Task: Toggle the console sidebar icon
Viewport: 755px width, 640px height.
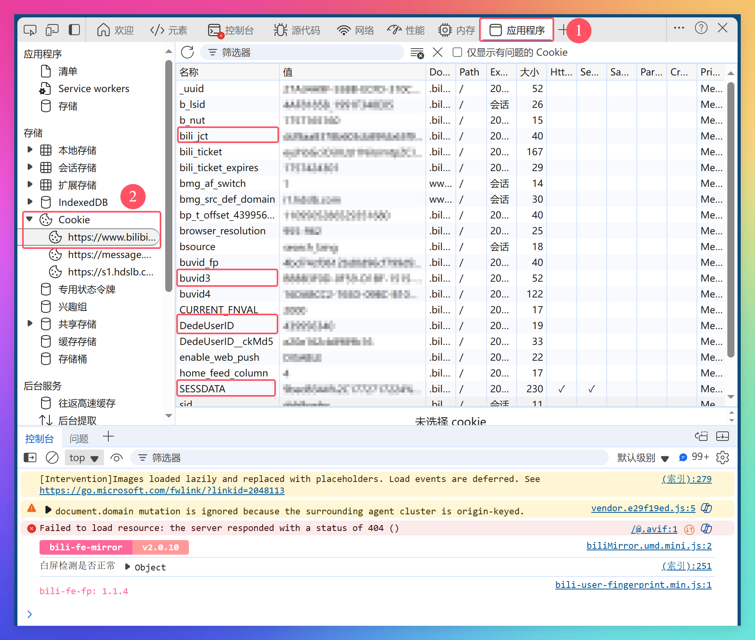Action: [x=30, y=457]
